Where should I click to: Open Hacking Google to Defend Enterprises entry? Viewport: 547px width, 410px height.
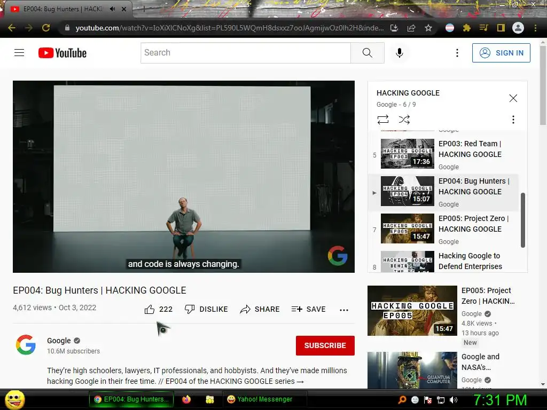point(444,261)
